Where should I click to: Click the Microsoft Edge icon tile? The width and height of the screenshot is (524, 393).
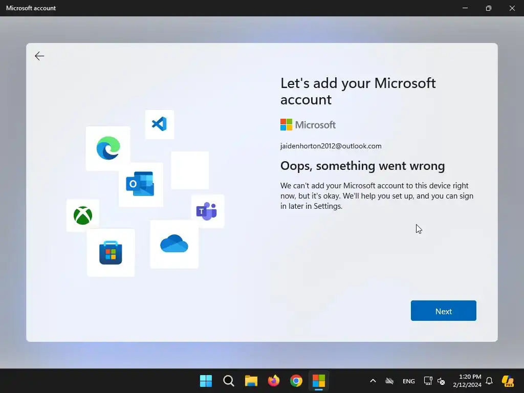click(108, 148)
